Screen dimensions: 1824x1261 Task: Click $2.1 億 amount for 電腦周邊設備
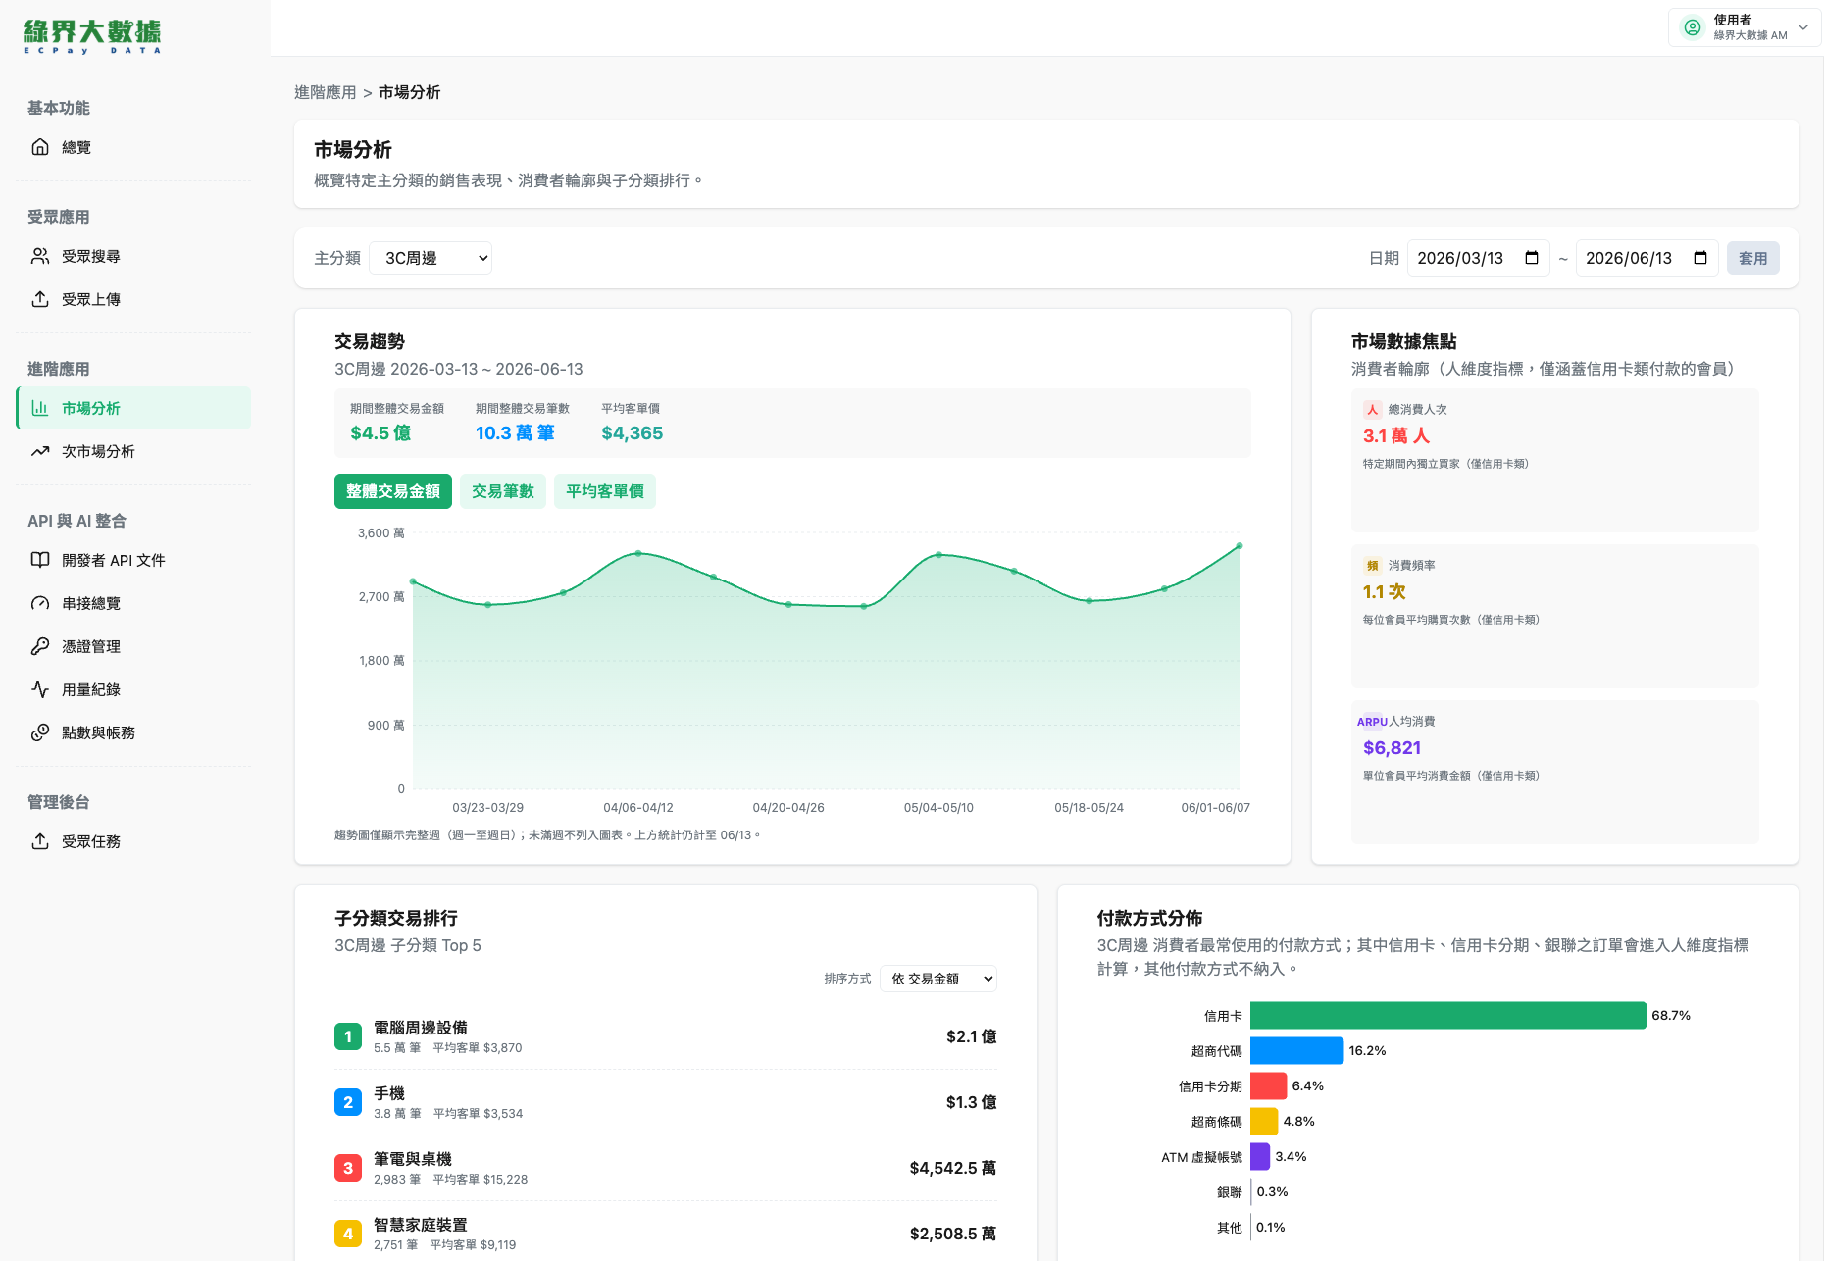[x=972, y=1036]
